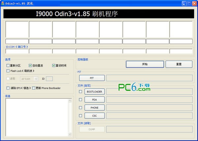
Task: Click the PIT file path field
Action: (x=149, y=78)
